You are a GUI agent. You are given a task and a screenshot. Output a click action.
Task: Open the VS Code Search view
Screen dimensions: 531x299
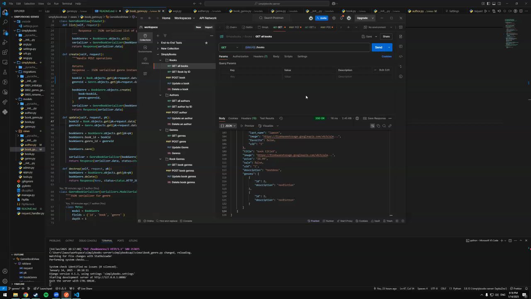coord(5,22)
